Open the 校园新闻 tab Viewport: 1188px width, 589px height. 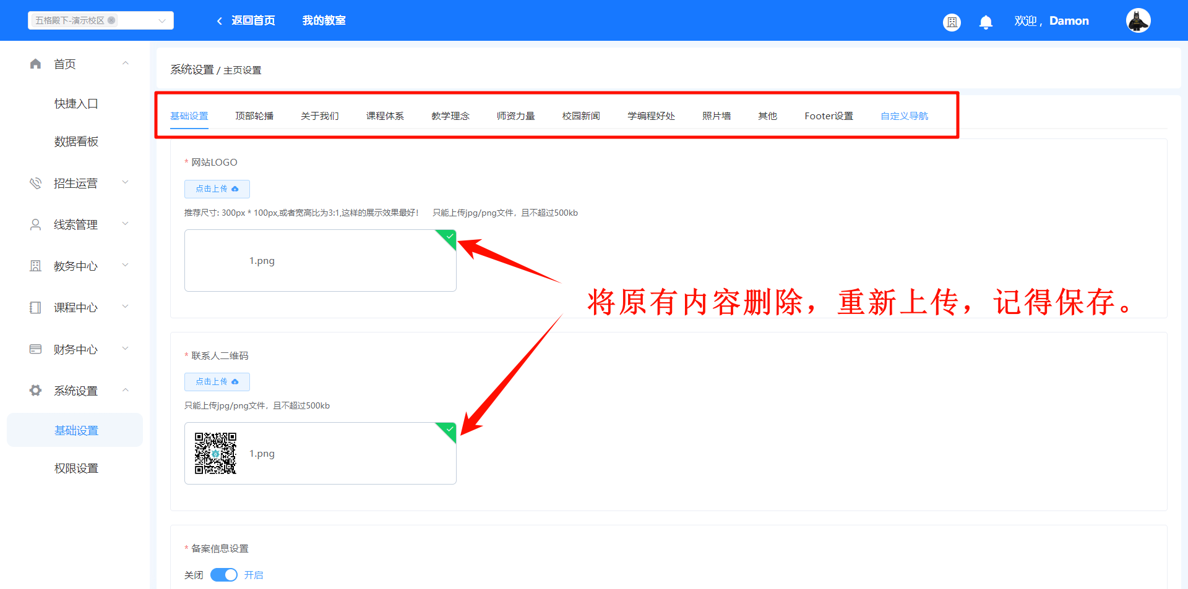(581, 116)
